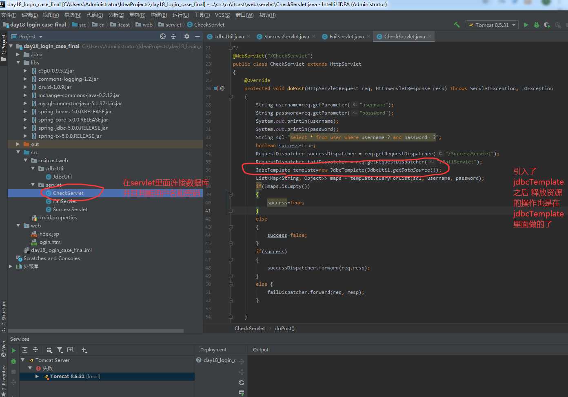Open login.html under the web folder

coord(50,242)
